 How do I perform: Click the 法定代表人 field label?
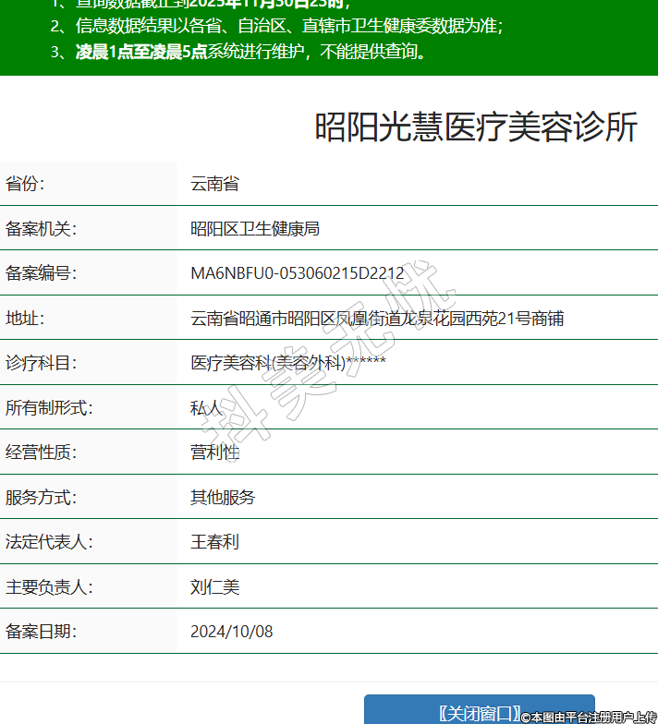tap(49, 541)
